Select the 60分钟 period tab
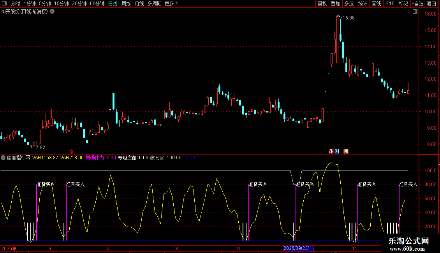This screenshot has width=440, height=253. (97, 4)
